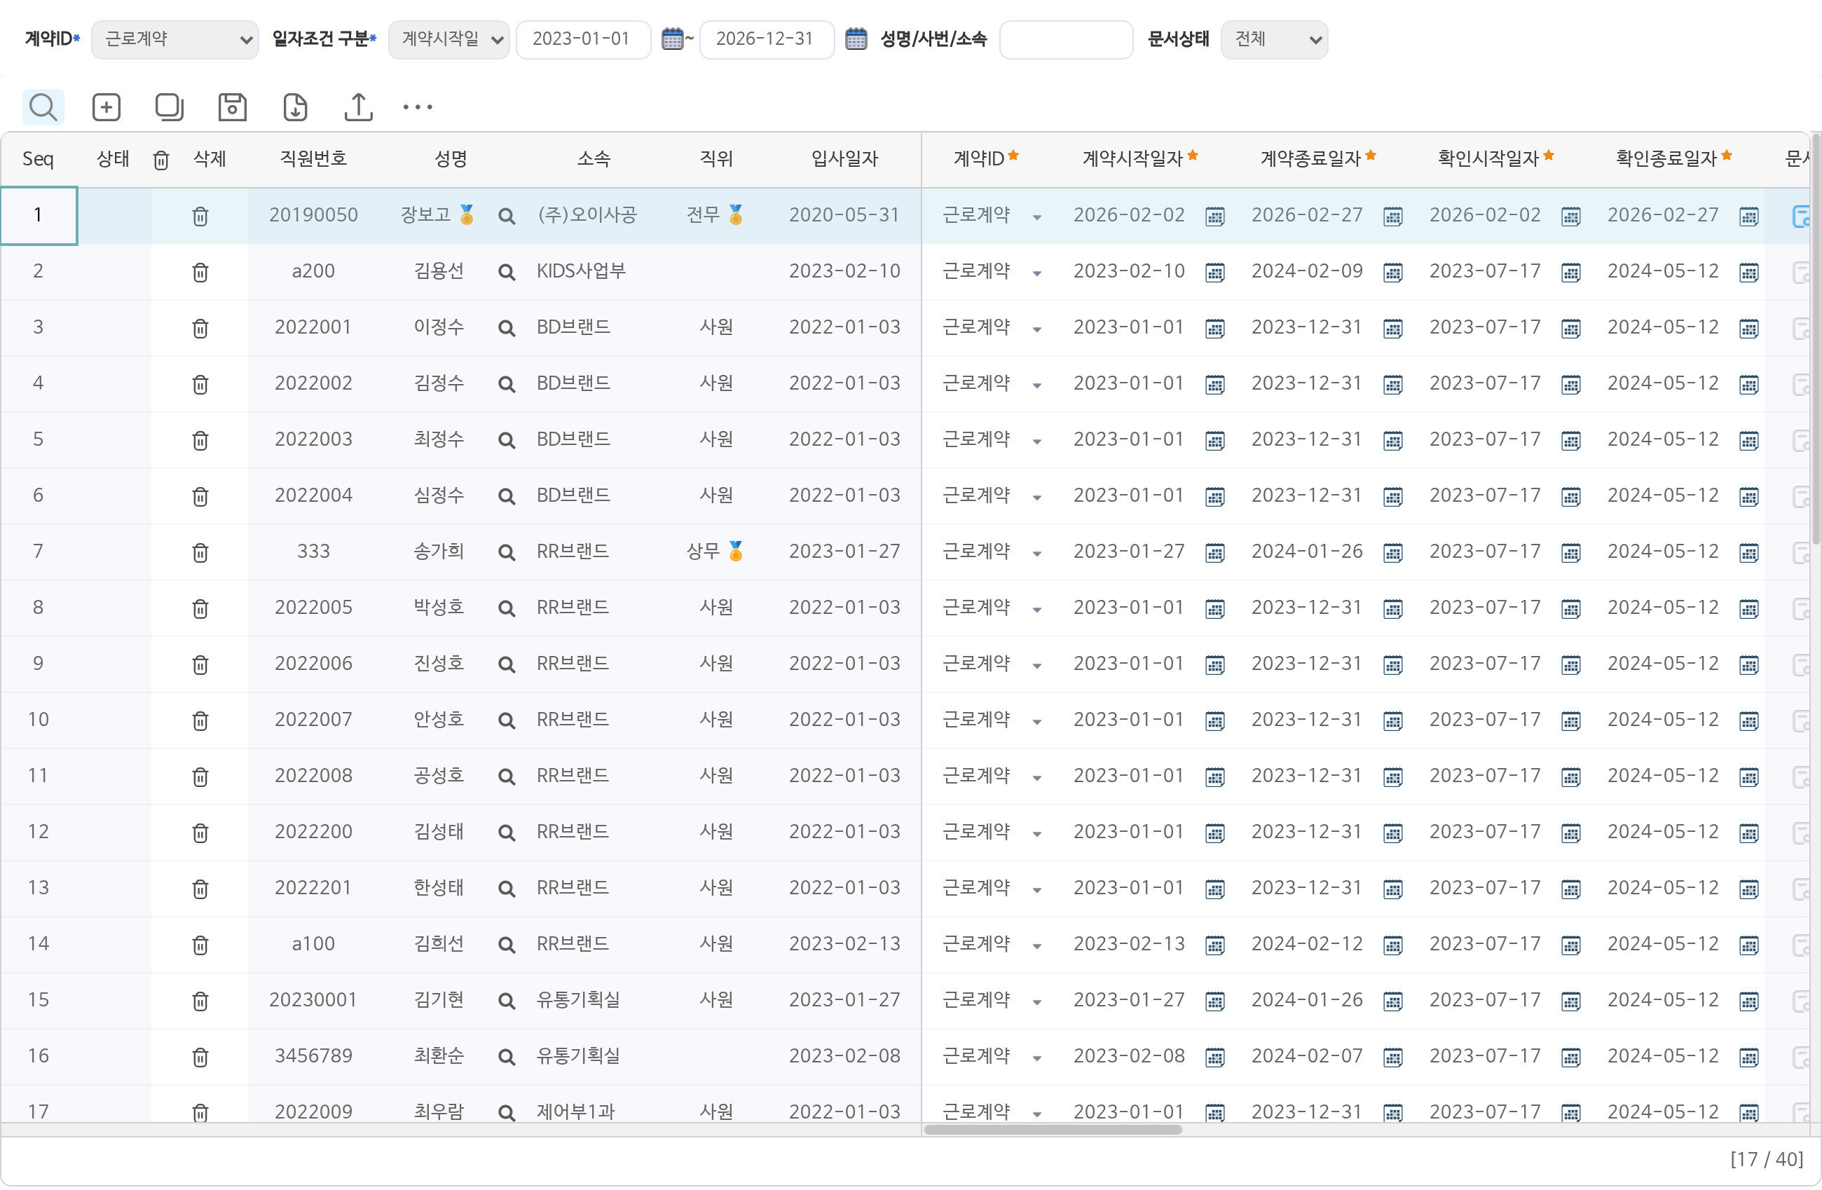This screenshot has width=1822, height=1190.
Task: Open calendar for end date 2026-12-31 filter
Action: (x=856, y=39)
